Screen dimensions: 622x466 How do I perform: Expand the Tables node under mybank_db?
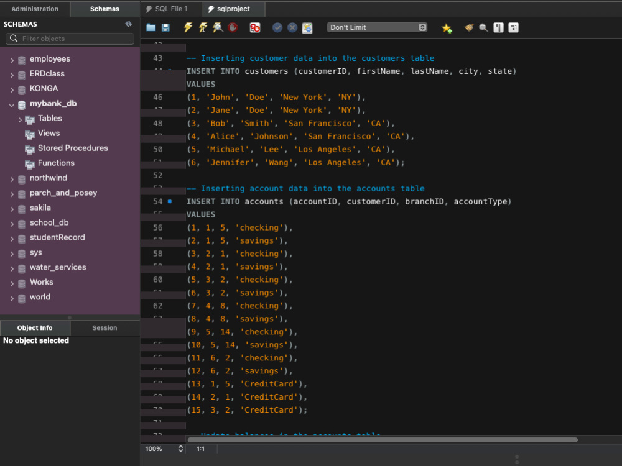pyautogui.click(x=20, y=120)
